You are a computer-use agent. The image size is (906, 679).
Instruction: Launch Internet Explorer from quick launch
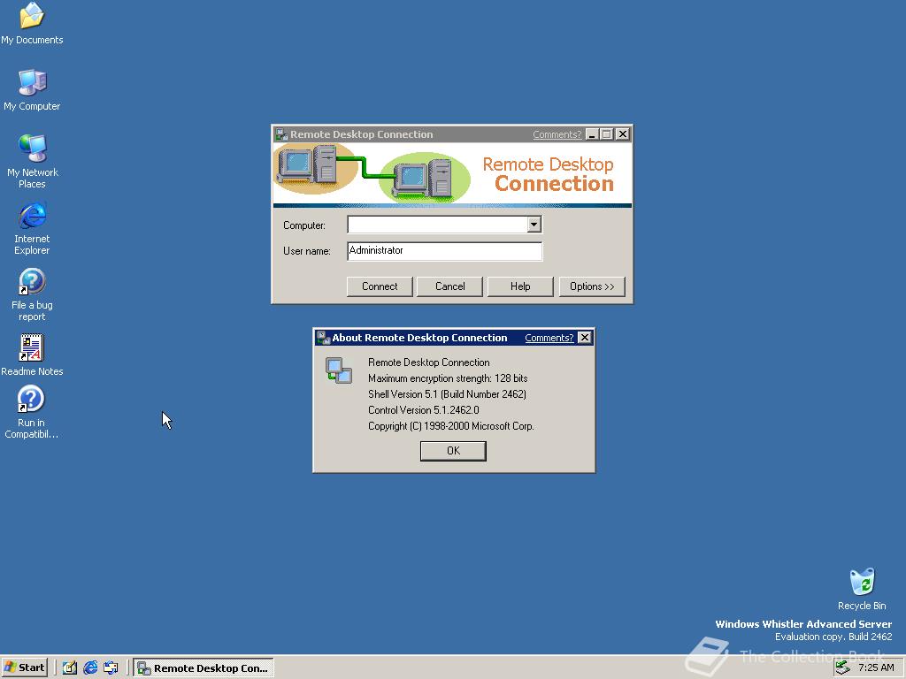point(90,668)
